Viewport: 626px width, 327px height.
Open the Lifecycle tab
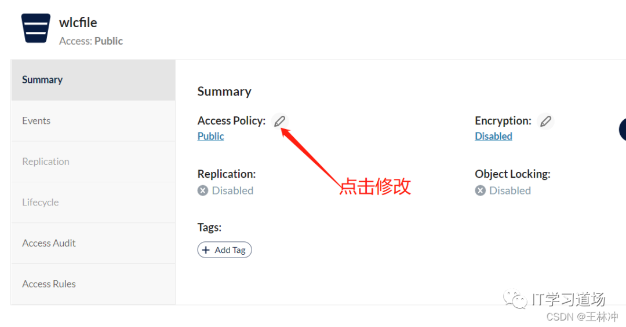[x=41, y=202]
